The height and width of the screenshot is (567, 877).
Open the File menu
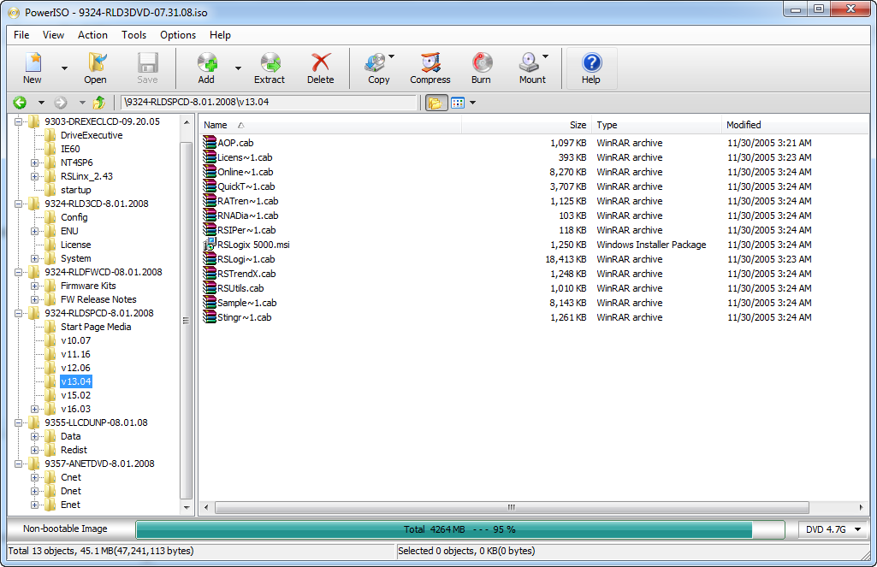pos(21,35)
